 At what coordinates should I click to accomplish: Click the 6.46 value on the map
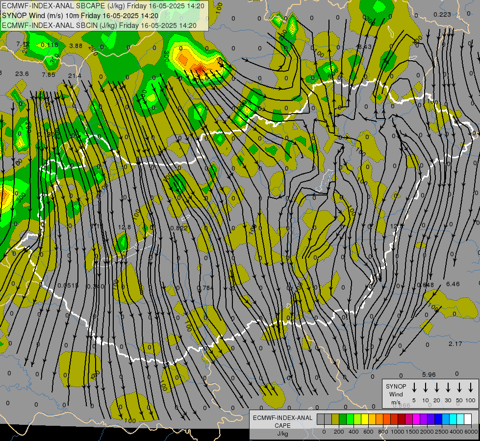pos(453,284)
